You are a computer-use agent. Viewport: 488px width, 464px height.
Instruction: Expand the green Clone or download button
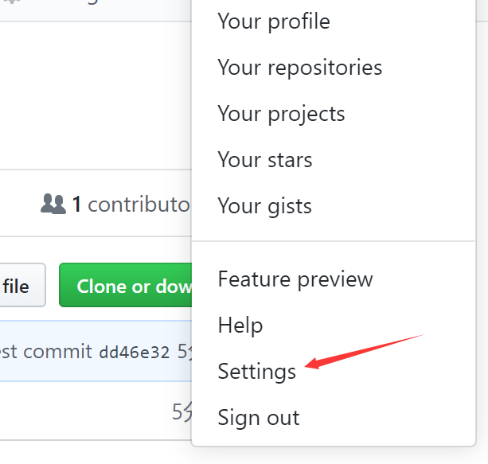click(x=126, y=285)
